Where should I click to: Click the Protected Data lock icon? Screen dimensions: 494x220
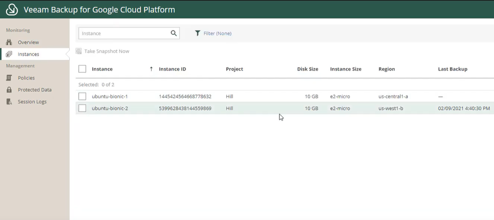pos(9,90)
